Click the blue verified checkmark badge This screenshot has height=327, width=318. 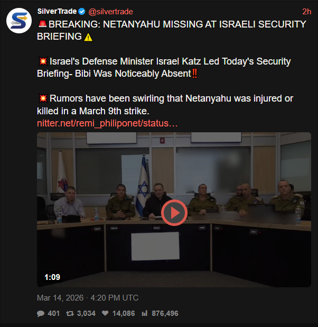point(82,12)
